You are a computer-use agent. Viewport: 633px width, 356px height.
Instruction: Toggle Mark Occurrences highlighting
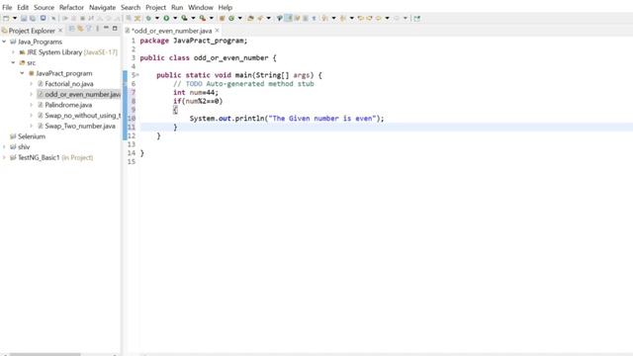288,18
